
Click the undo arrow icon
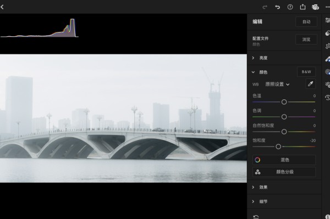[x=277, y=7]
